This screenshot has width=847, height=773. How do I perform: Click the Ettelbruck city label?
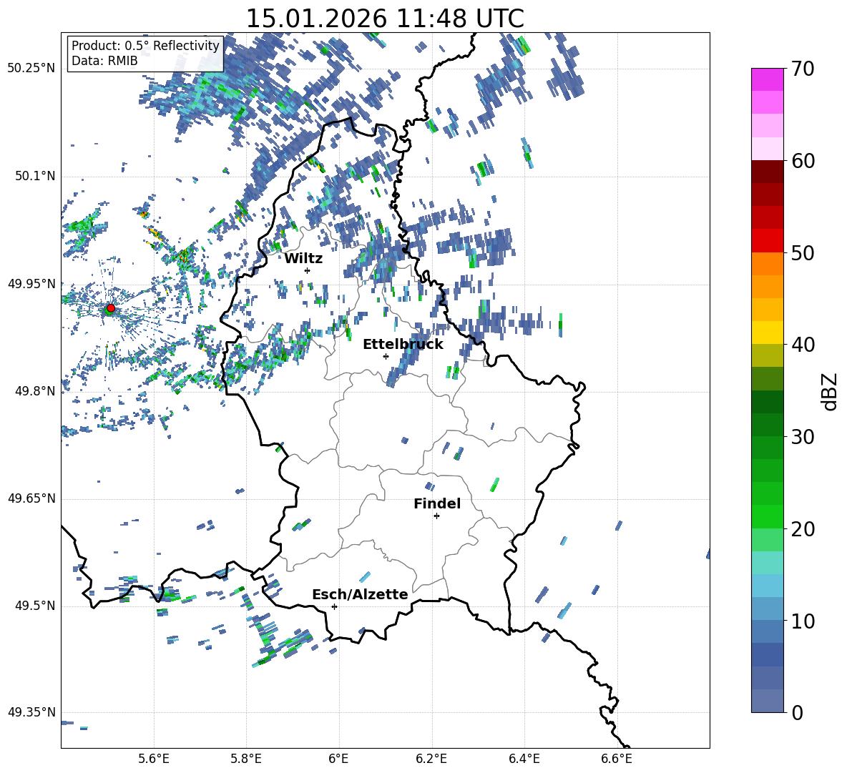403,345
